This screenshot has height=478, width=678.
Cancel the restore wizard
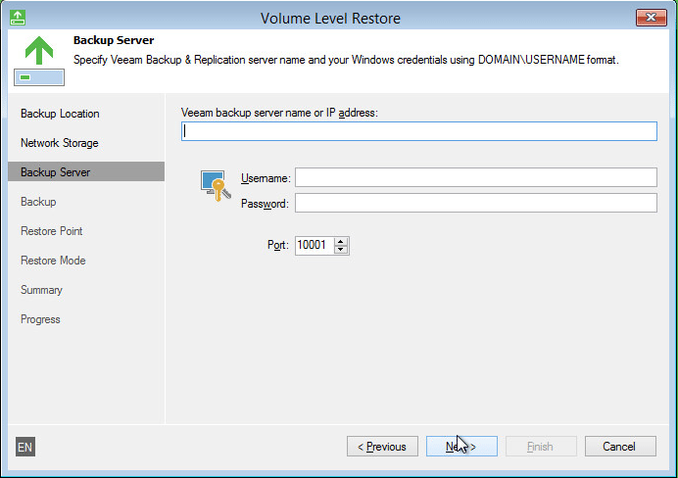[620, 447]
